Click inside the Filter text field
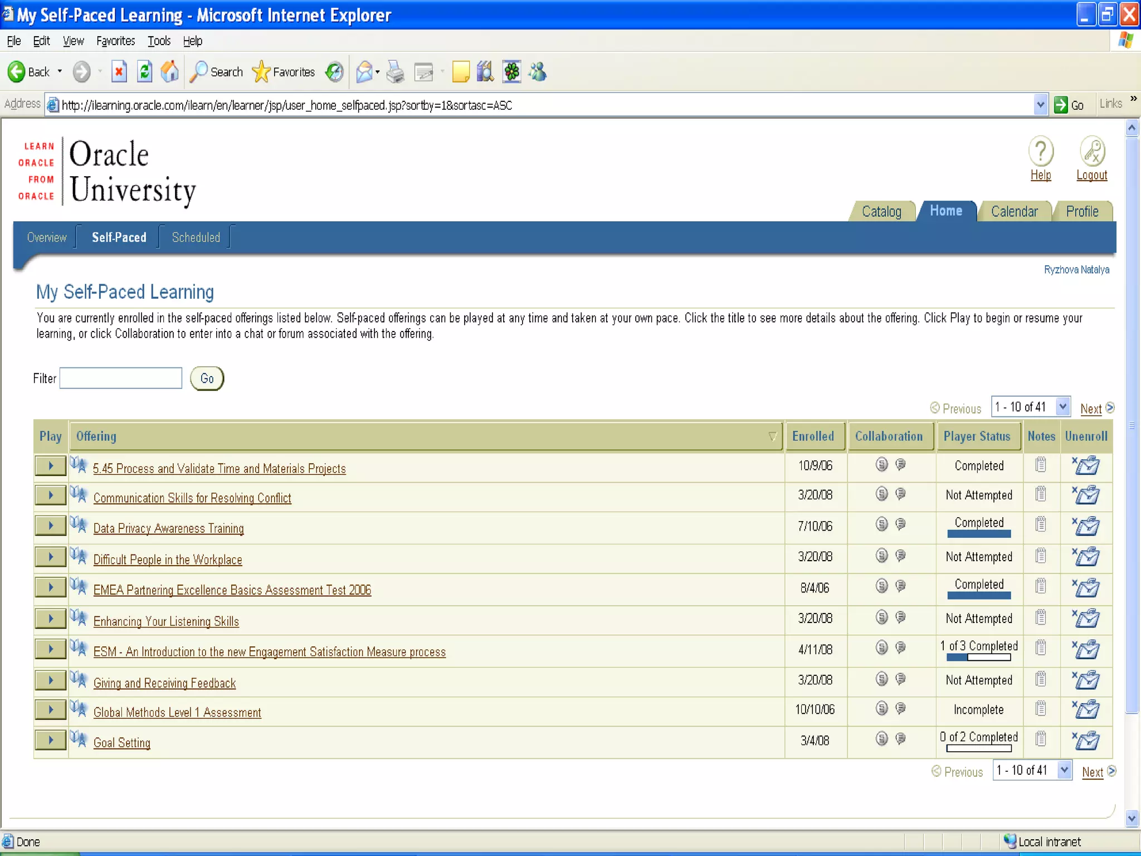Image resolution: width=1141 pixels, height=856 pixels. [x=121, y=378]
